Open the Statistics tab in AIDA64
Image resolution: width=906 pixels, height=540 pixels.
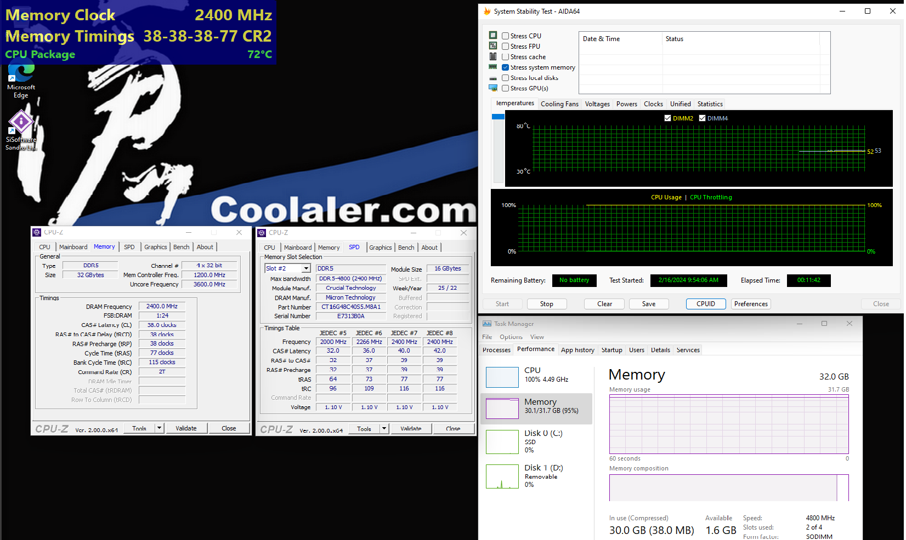pyautogui.click(x=710, y=104)
